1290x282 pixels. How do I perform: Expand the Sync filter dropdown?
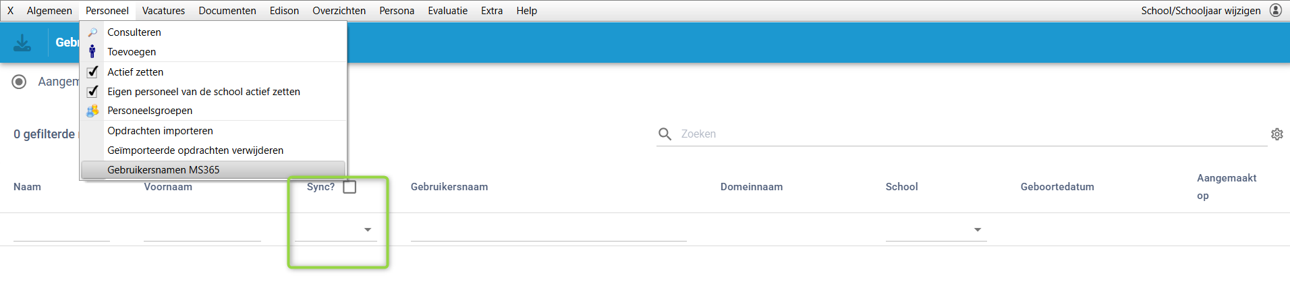(x=368, y=230)
